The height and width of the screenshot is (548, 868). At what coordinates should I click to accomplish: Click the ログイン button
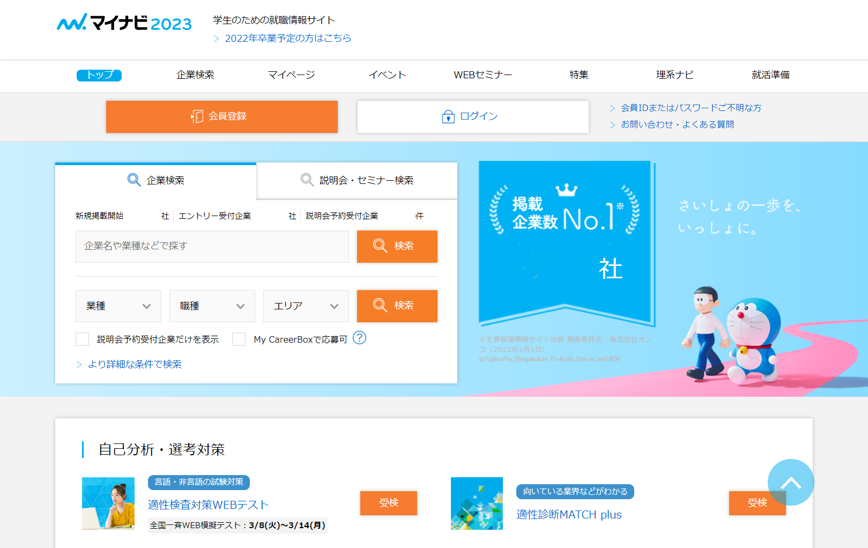(x=473, y=117)
